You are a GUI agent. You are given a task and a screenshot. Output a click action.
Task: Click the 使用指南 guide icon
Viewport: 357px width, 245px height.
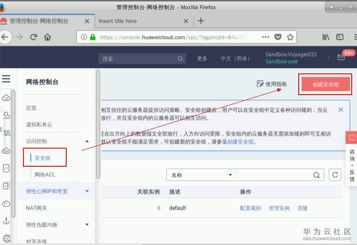pyautogui.click(x=260, y=84)
